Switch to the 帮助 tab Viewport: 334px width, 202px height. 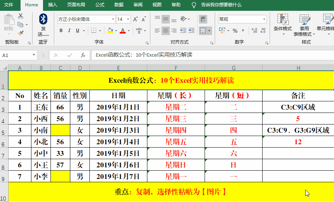coord(176,5)
